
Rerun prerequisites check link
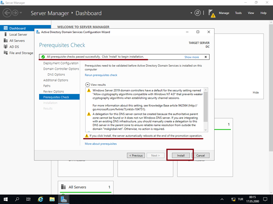101,75
